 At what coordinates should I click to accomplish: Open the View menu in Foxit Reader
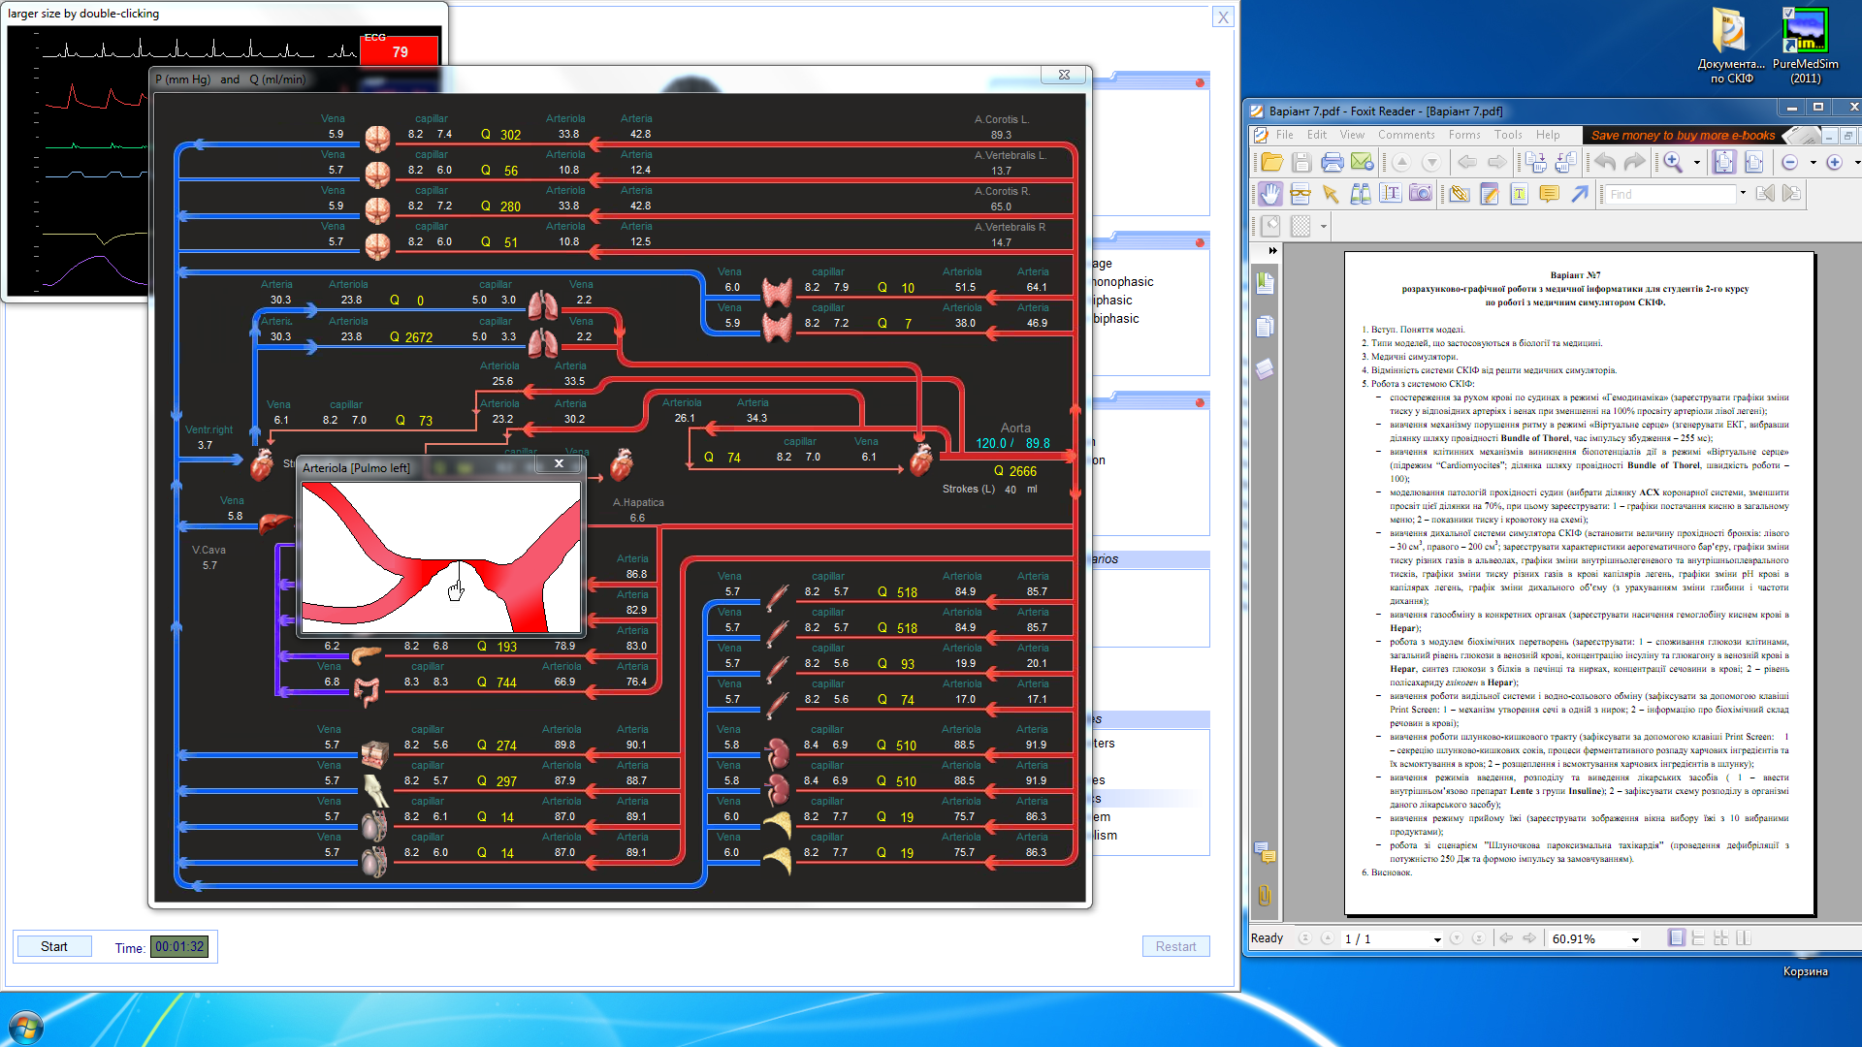coord(1352,135)
